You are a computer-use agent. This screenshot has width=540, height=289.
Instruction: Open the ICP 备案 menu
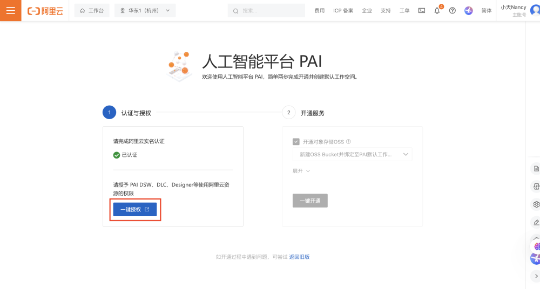[343, 11]
